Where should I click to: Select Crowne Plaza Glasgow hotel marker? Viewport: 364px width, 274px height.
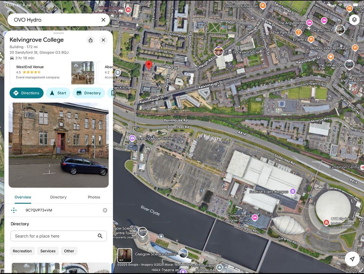coord(255,217)
